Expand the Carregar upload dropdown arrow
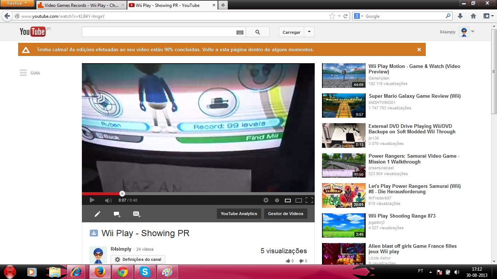The height and width of the screenshot is (279, 497). (309, 32)
